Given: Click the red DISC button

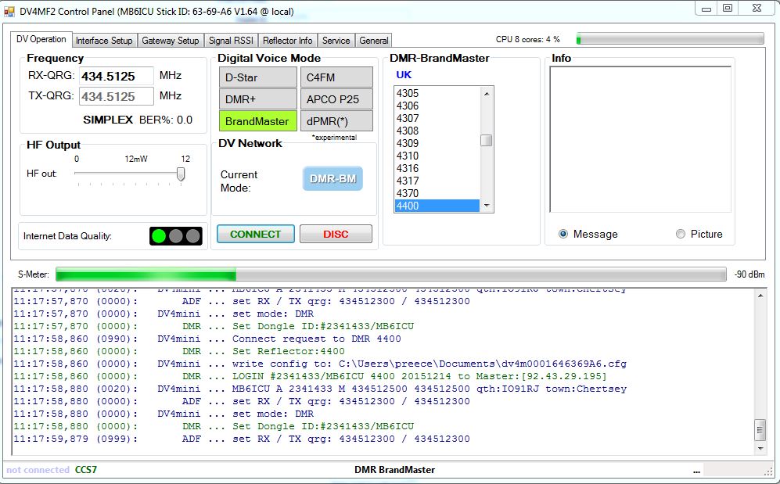Looking at the screenshot, I should coord(336,234).
